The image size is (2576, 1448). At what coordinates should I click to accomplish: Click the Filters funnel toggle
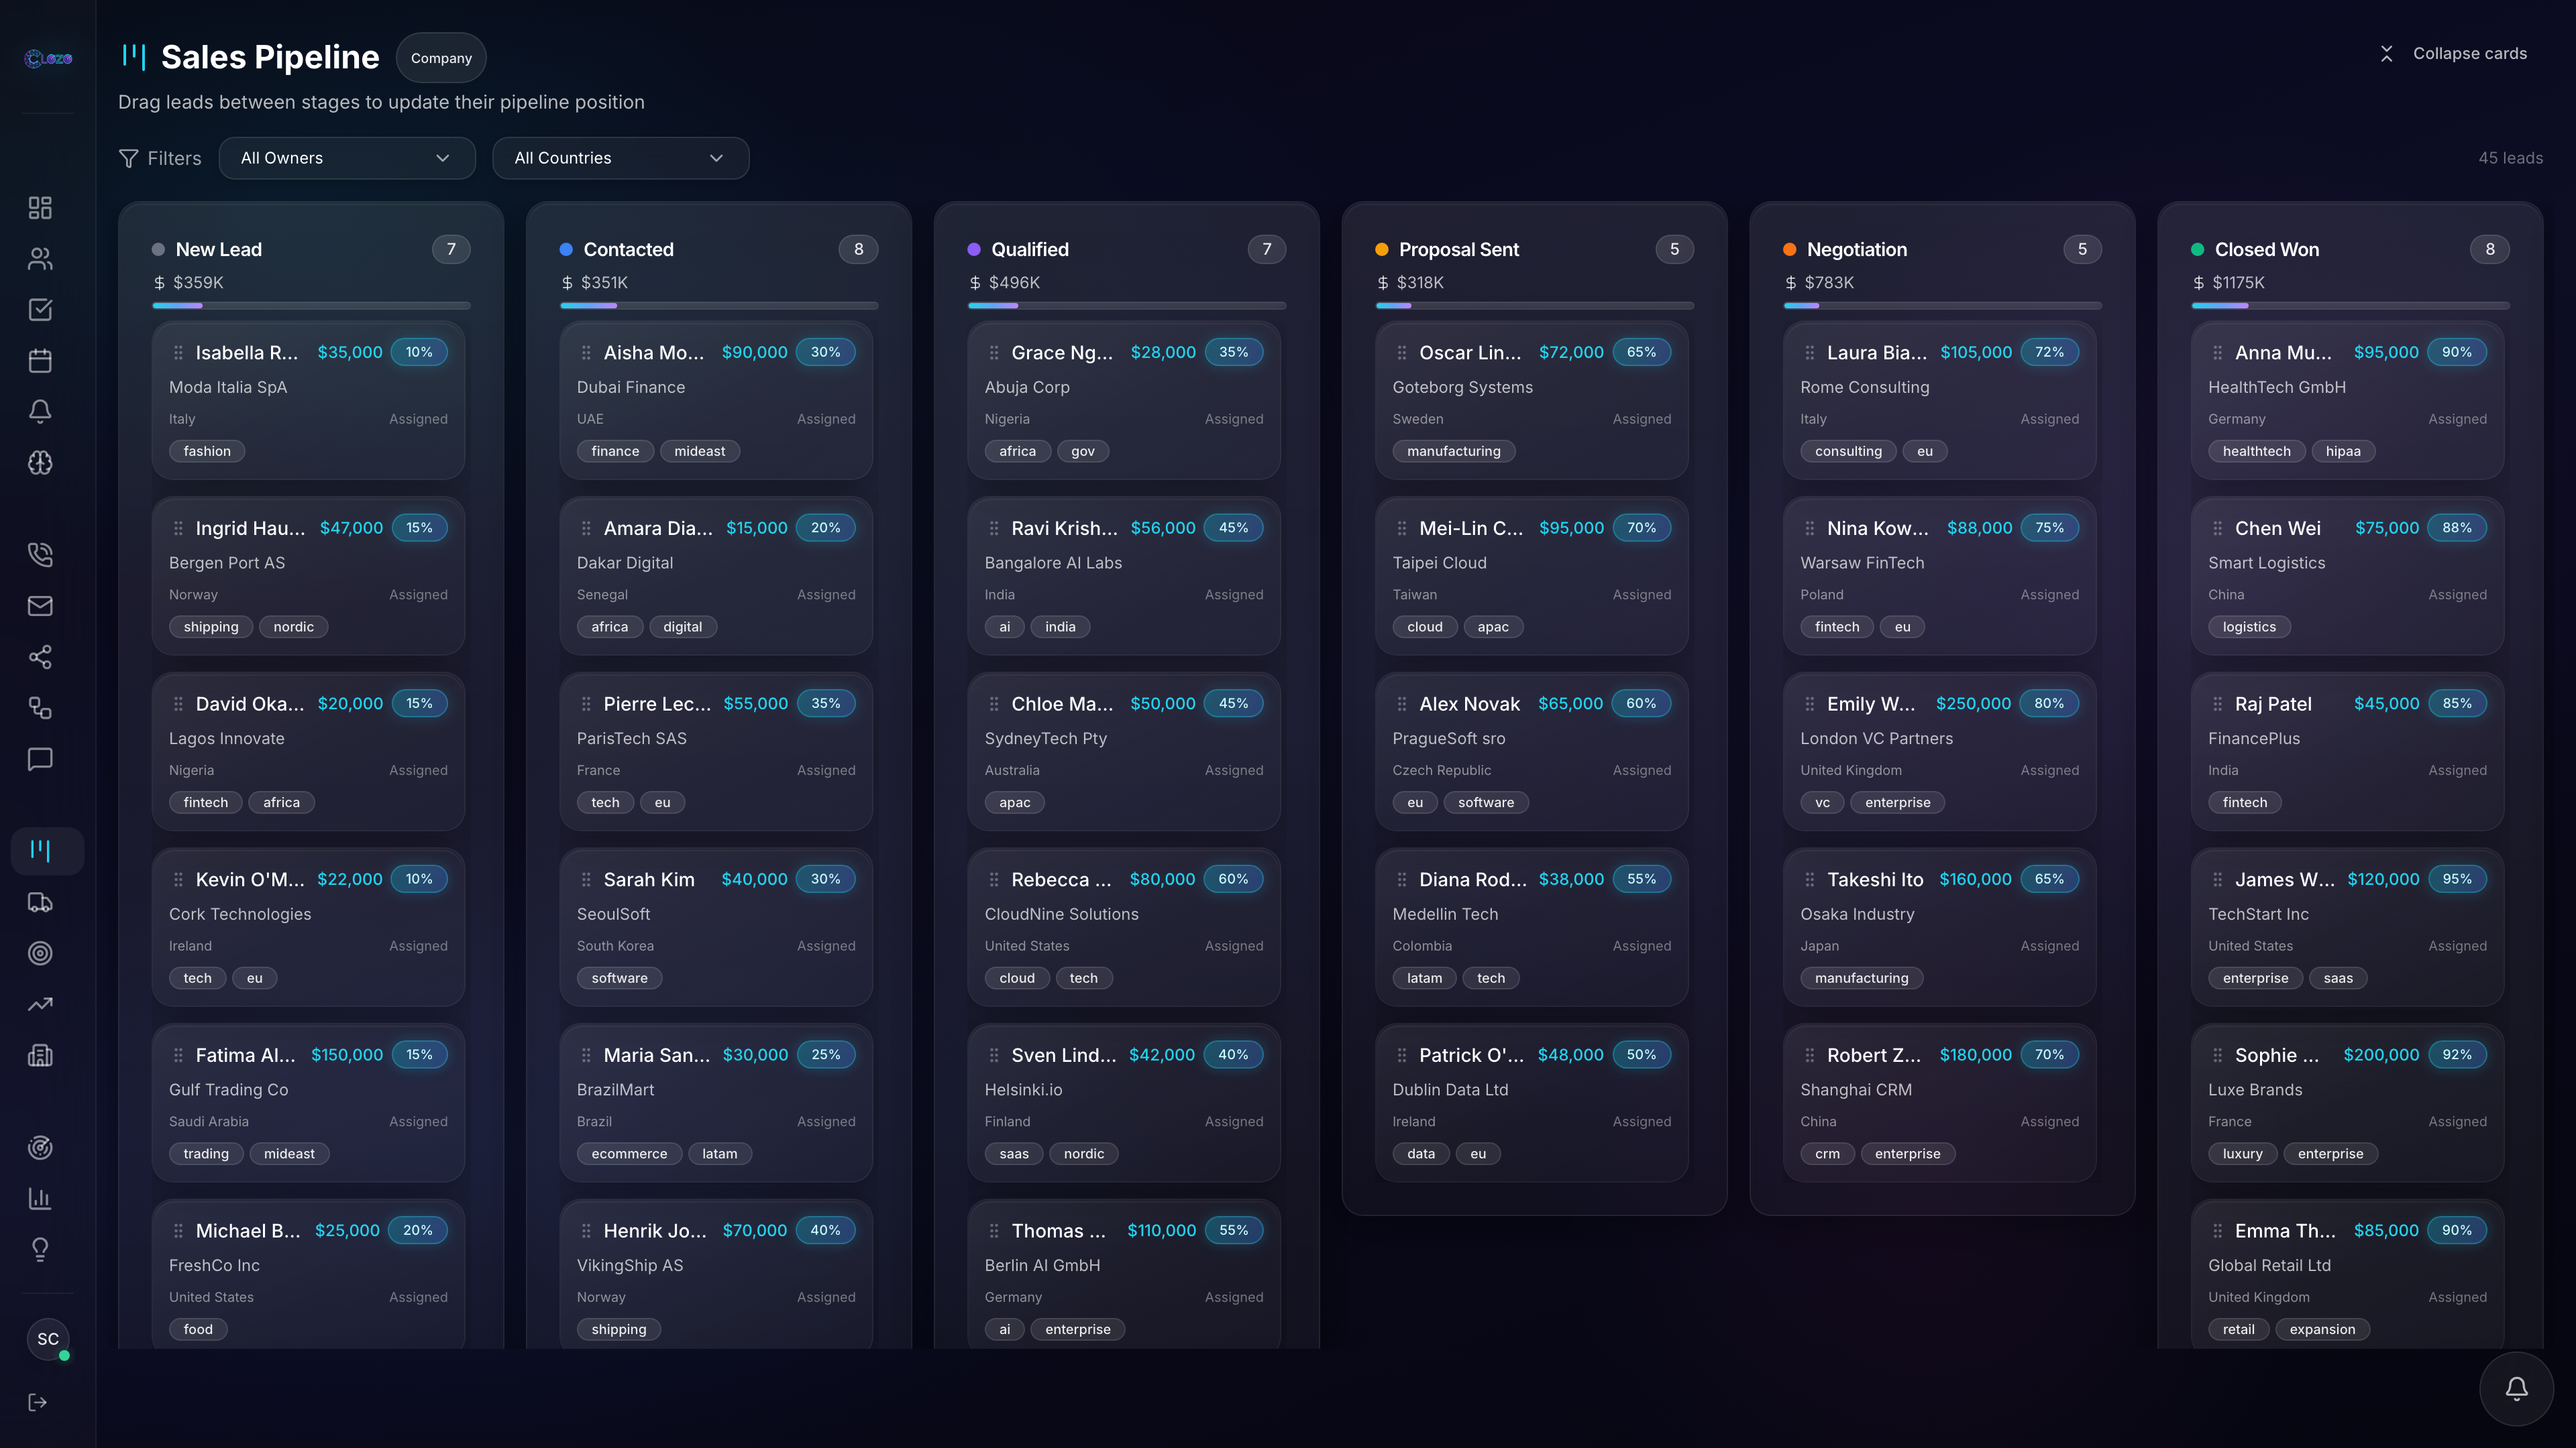coord(160,158)
